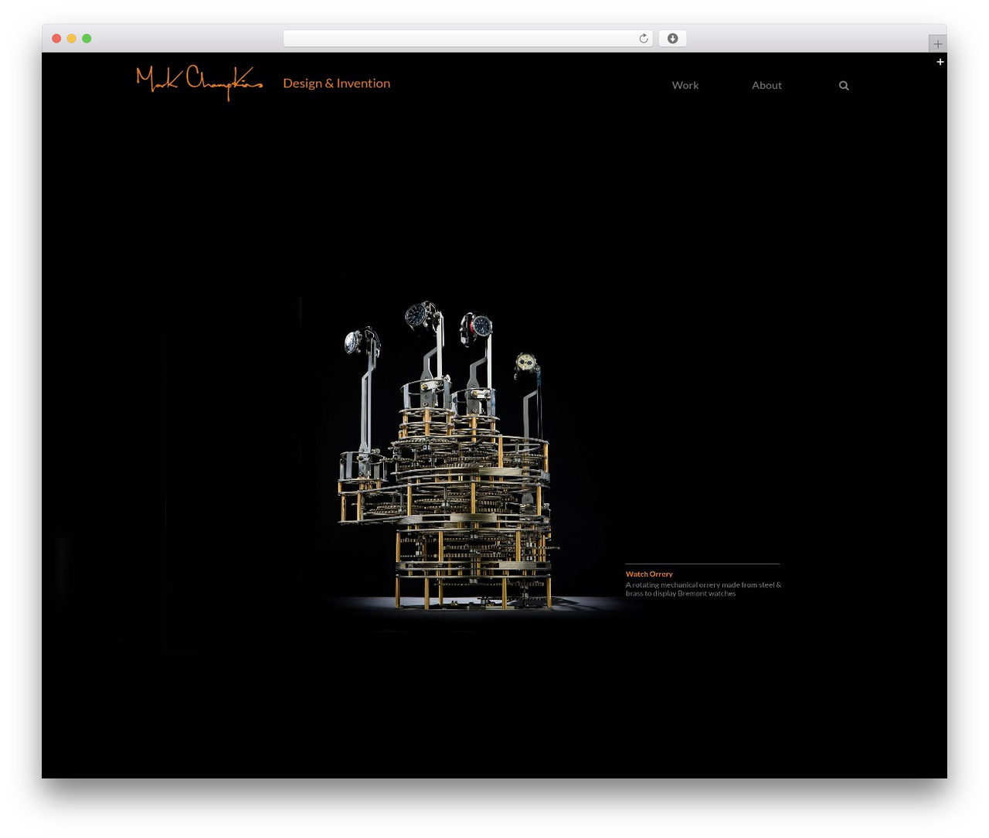Viewport: 989px width, 838px height.
Task: Close the browser window with the red button
Action: coord(56,39)
